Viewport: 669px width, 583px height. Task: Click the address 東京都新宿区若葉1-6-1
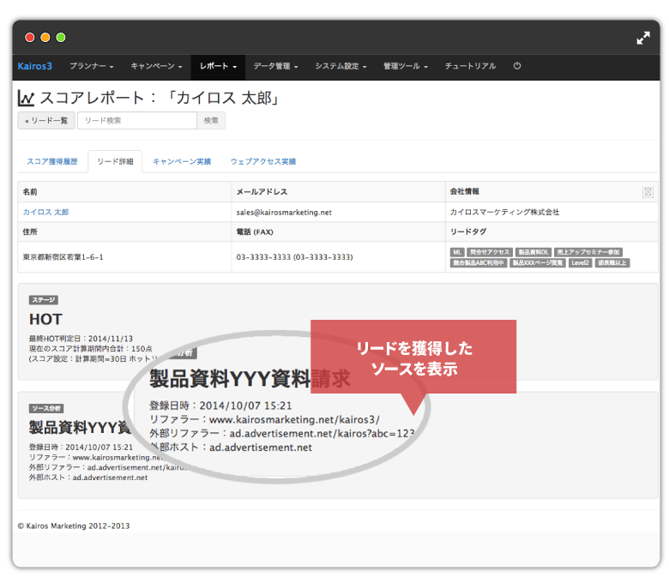63,257
